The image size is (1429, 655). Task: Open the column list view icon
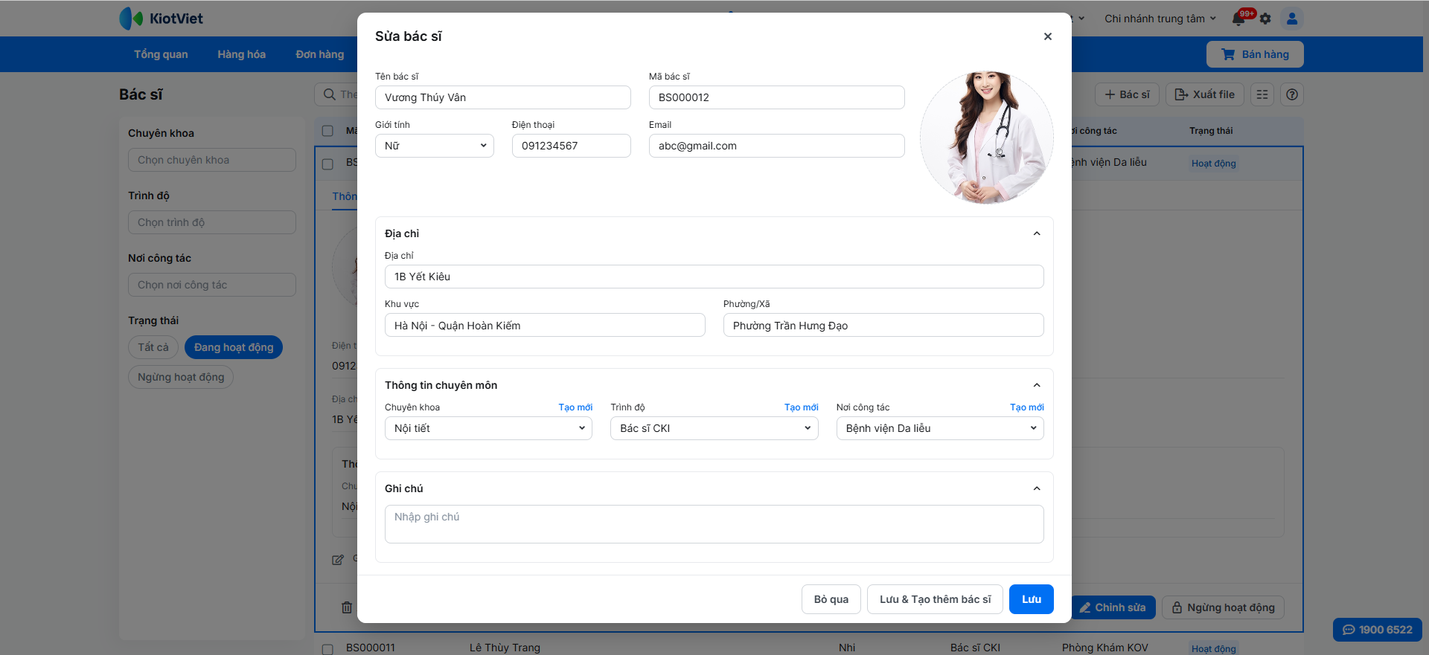pyautogui.click(x=1262, y=94)
